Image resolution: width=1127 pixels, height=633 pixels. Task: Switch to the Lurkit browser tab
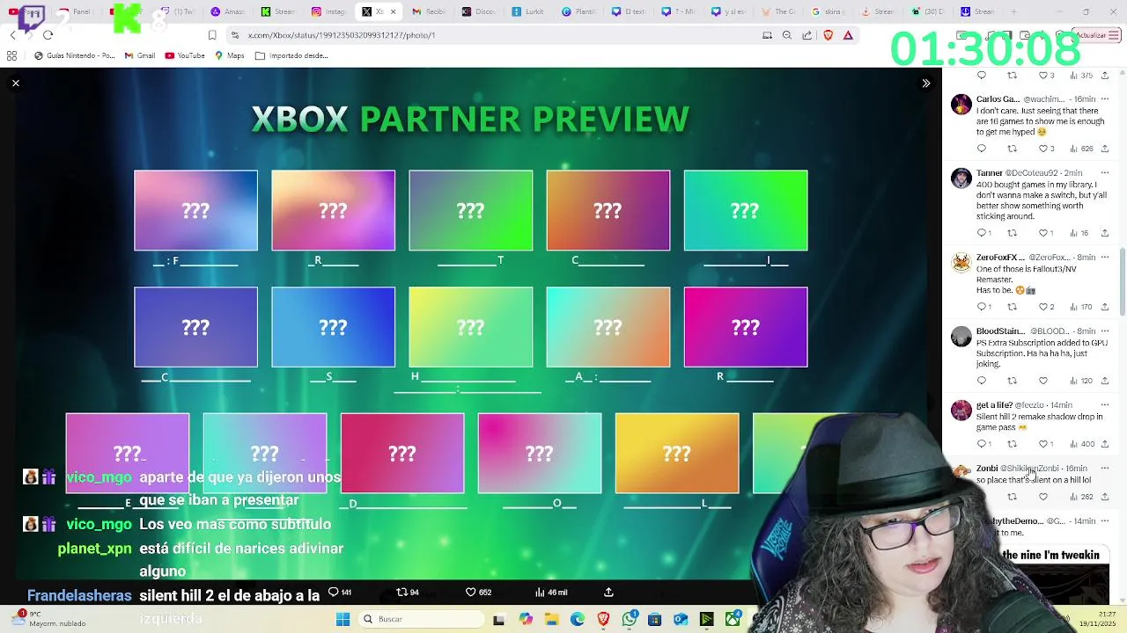[528, 11]
